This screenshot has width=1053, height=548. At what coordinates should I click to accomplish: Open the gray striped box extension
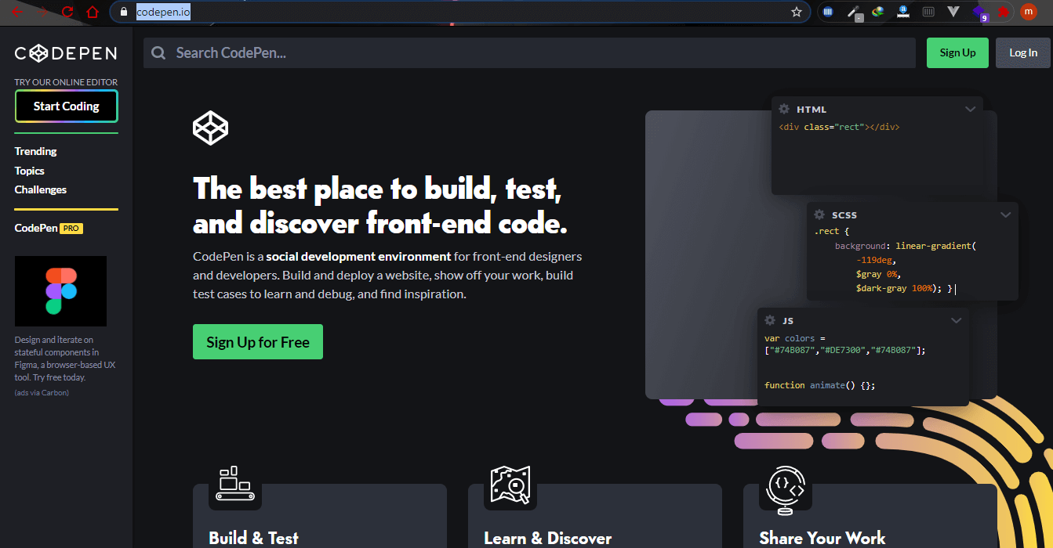click(x=928, y=12)
